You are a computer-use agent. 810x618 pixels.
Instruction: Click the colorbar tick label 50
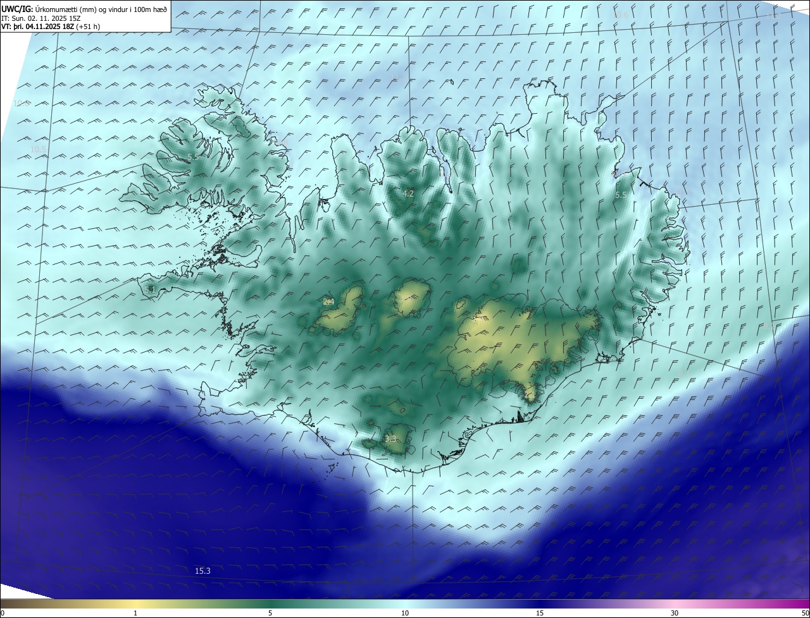pos(805,613)
